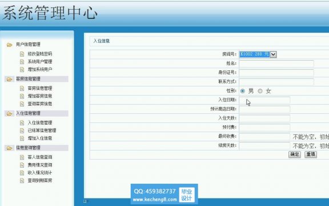The height and width of the screenshot is (206, 329).
Task: Click the folder icon beside 入住信息管理
Action: point(9,114)
